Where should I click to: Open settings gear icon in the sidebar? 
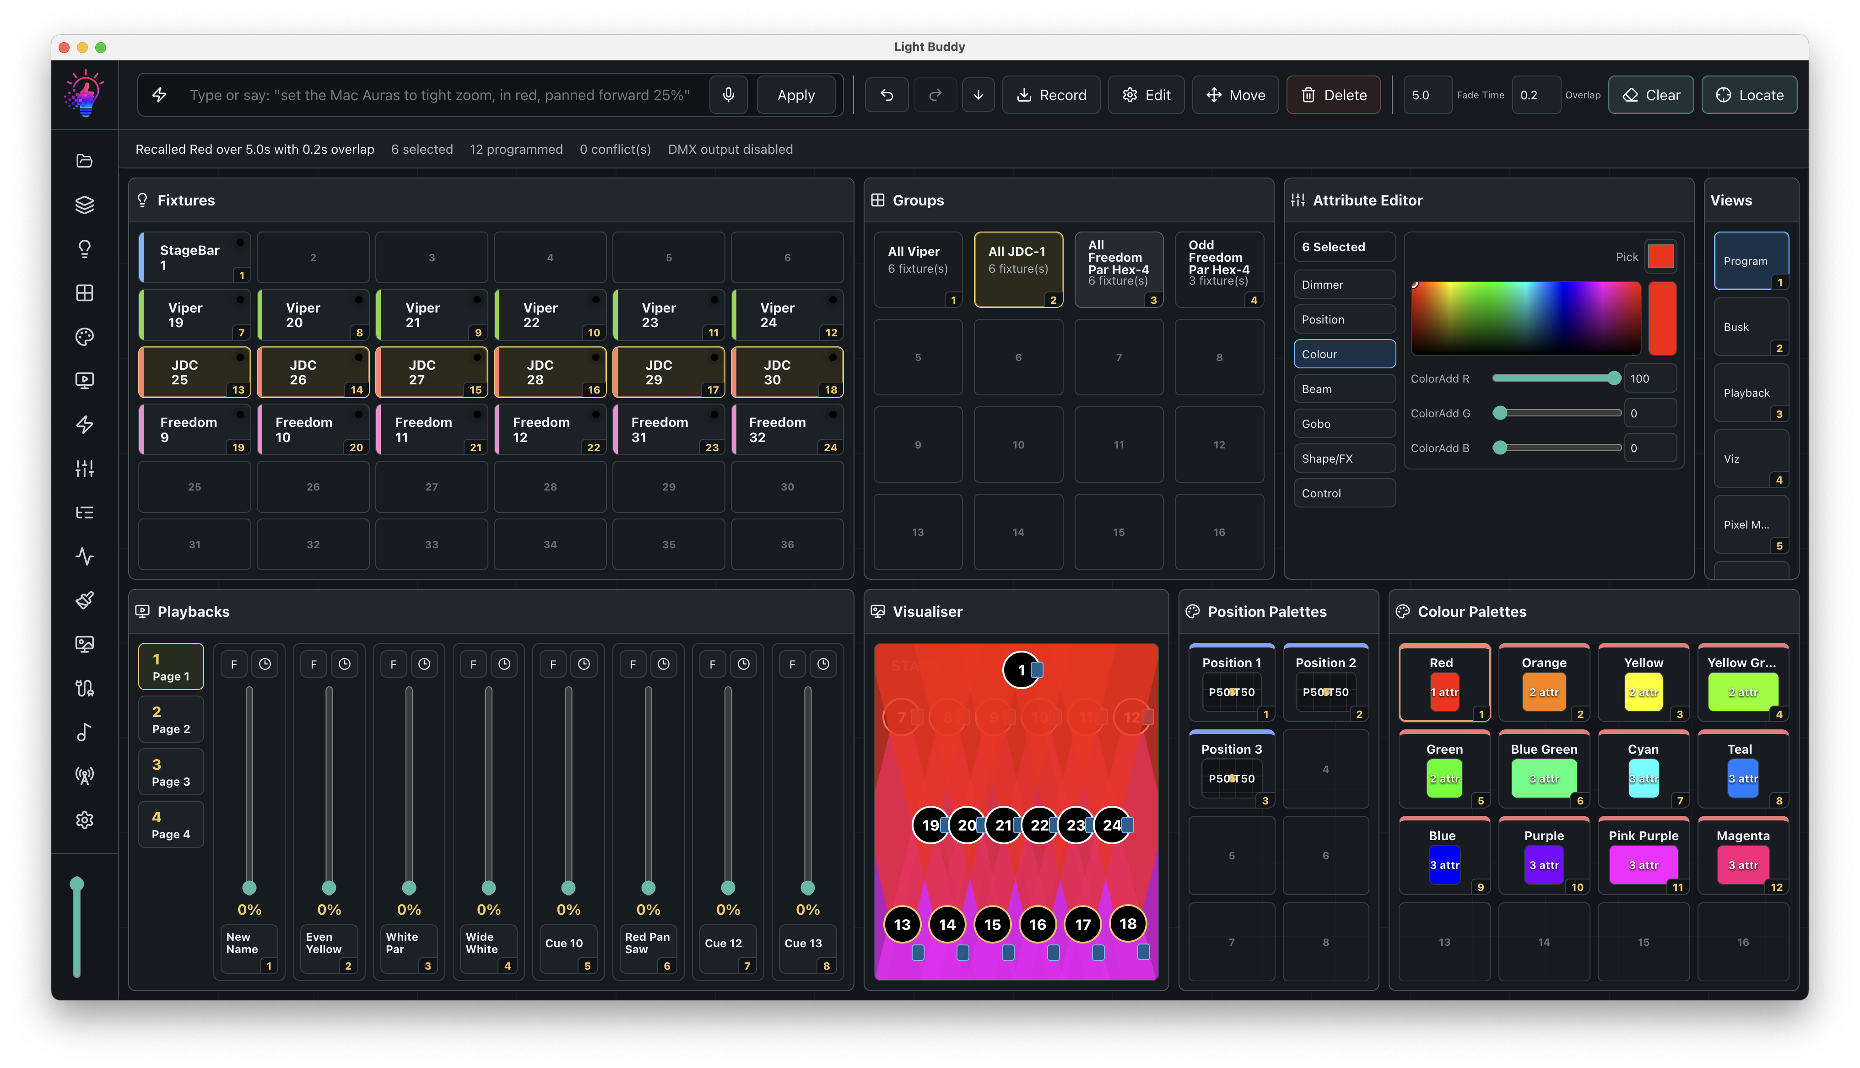[84, 820]
